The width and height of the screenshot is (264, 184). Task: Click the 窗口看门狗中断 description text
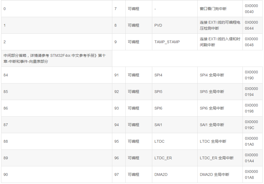point(213,9)
